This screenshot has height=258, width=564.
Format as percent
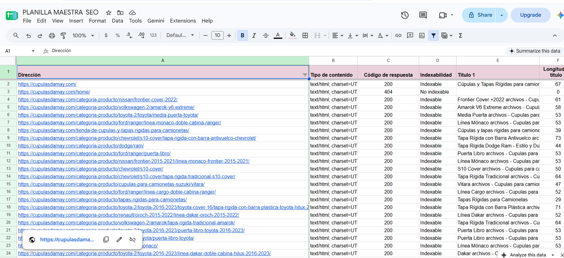point(118,36)
